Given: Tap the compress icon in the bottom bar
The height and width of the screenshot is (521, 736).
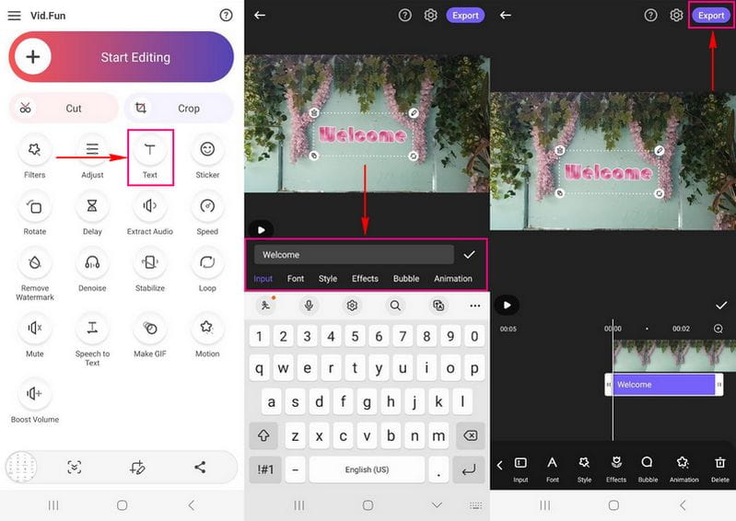Looking at the screenshot, I should 75,467.
